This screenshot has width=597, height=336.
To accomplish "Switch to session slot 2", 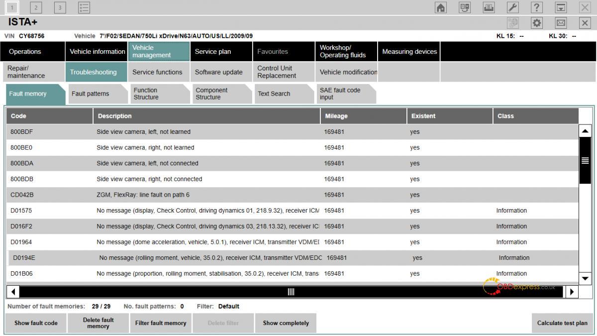I will click(x=36, y=7).
